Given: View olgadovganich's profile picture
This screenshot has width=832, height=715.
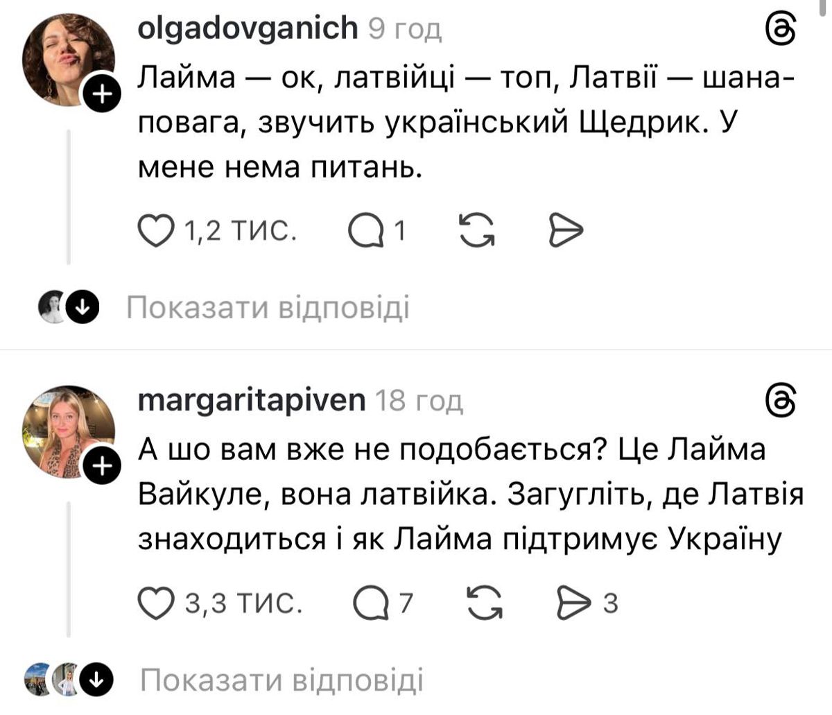Looking at the screenshot, I should coord(67,60).
